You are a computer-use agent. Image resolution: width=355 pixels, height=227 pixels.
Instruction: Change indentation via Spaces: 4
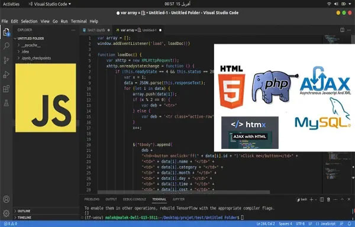(286, 224)
